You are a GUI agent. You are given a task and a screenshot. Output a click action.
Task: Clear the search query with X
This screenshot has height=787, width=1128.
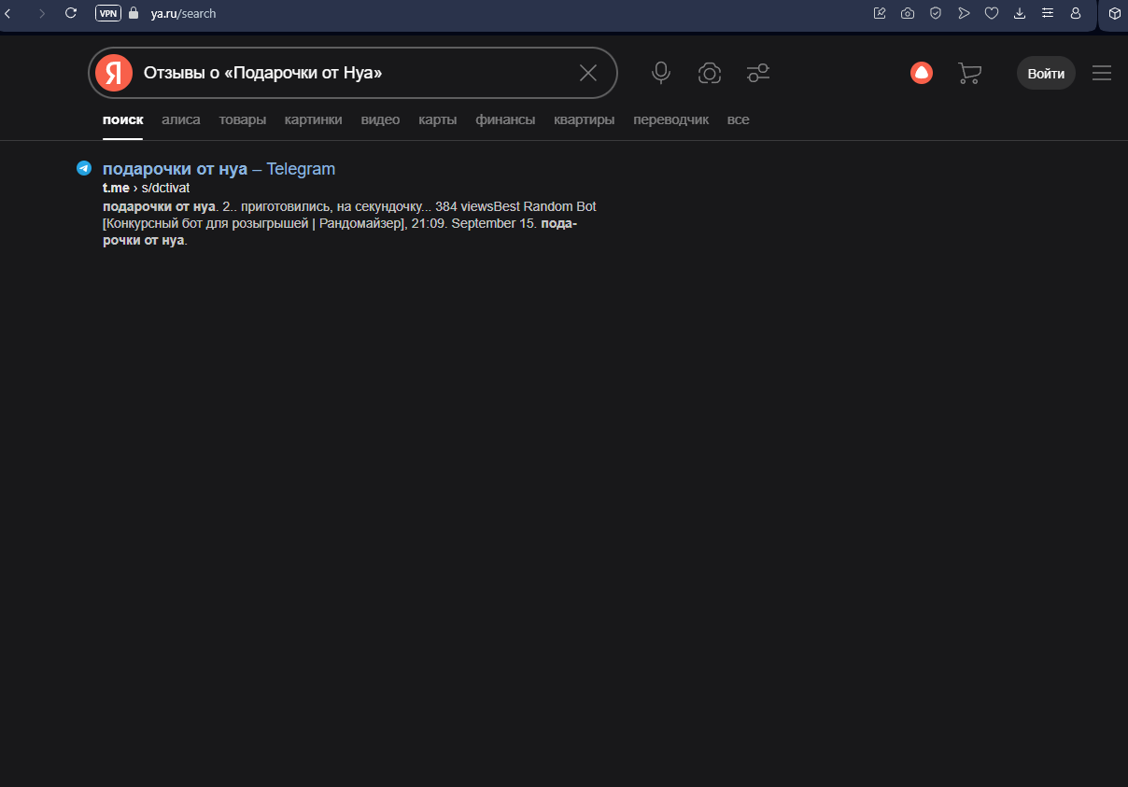[588, 73]
